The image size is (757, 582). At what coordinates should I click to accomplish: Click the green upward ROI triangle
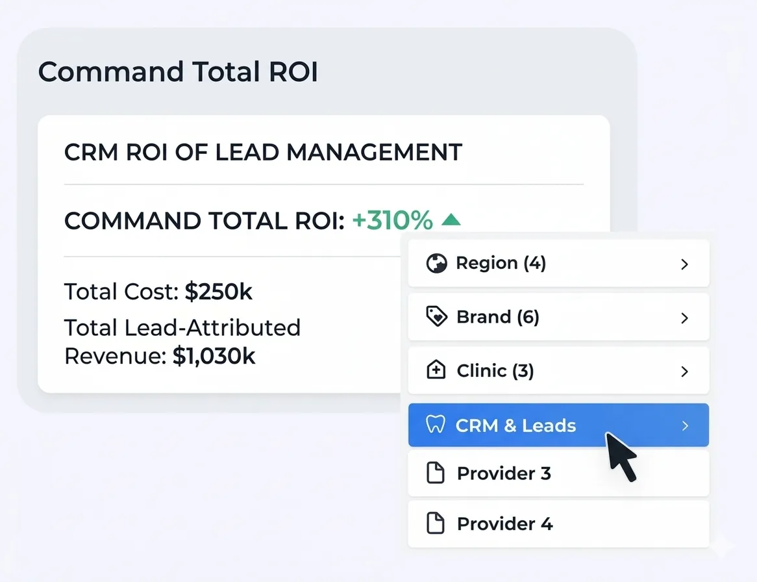[x=451, y=221]
